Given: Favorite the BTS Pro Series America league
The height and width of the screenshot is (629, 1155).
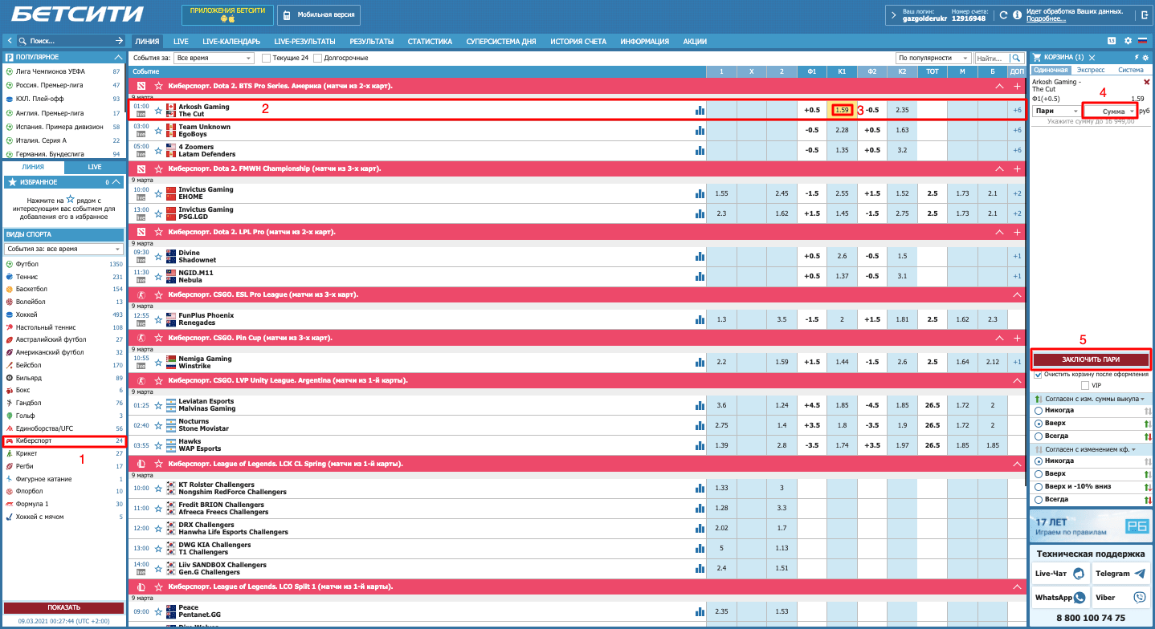Looking at the screenshot, I should click(158, 85).
